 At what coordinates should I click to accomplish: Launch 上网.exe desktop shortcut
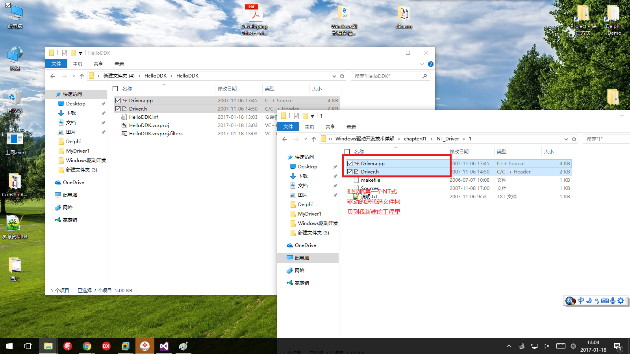[x=15, y=143]
